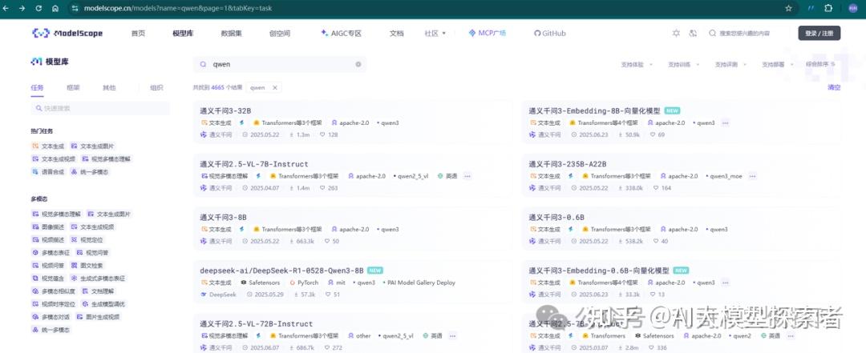This screenshot has width=866, height=353.
Task: Expand more tags on 通义千问3-235B-A22B card
Action: click(x=752, y=176)
